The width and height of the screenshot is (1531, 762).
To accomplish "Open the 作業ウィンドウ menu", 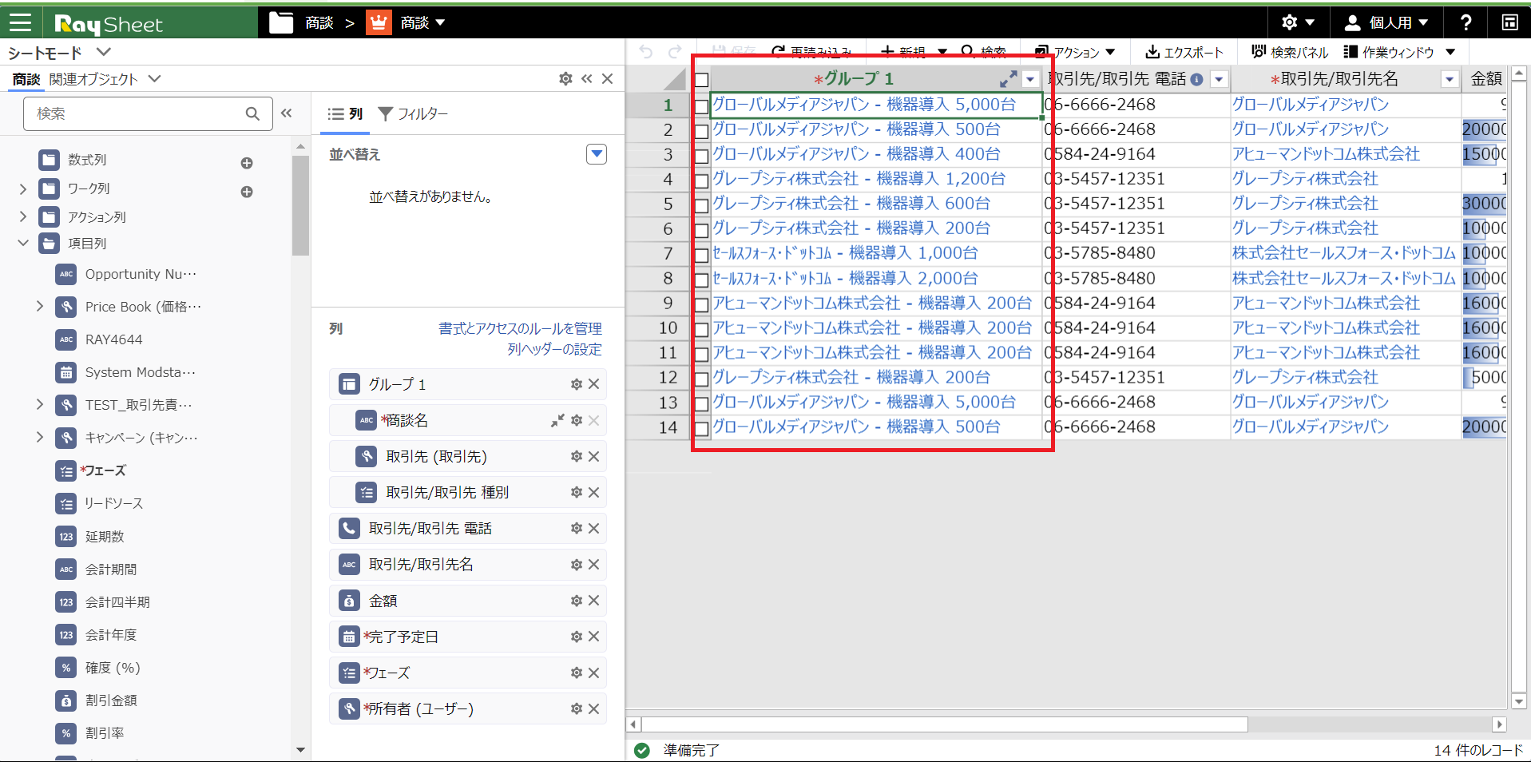I will (x=1399, y=52).
